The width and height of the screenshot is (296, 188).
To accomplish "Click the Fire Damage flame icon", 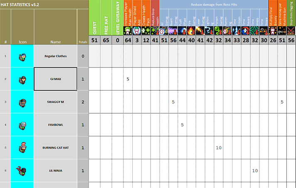I will tap(191, 31).
